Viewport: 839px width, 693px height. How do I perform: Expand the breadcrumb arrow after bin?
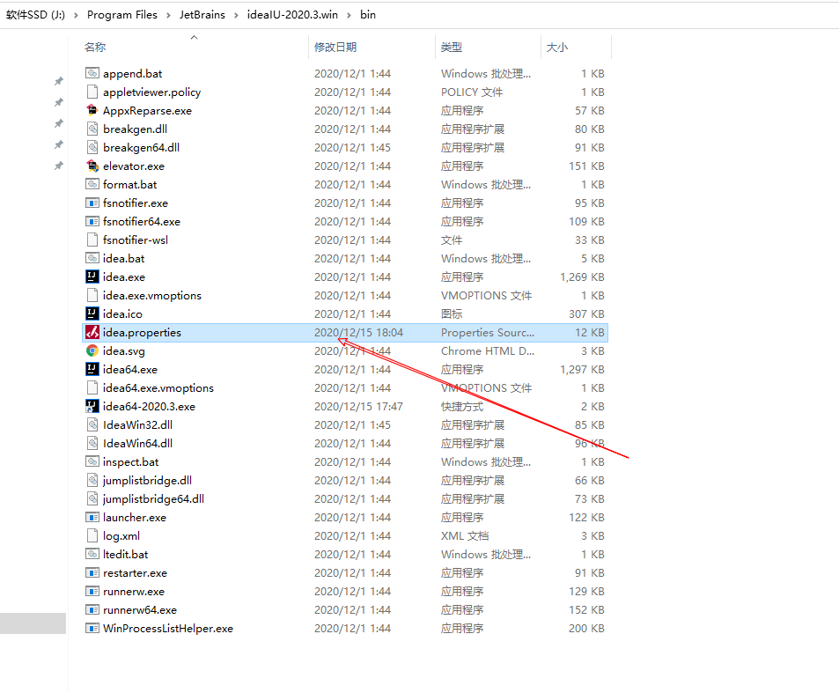pos(386,14)
